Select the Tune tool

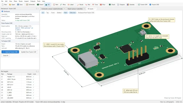[x=95, y=5]
